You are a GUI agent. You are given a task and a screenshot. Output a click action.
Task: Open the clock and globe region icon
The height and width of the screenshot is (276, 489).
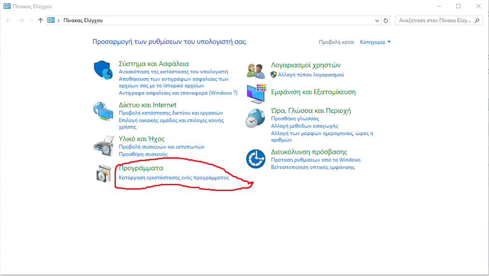(255, 118)
